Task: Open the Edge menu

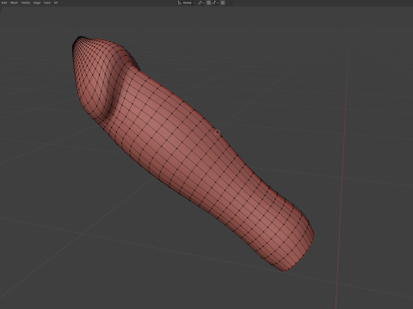Action: (x=37, y=3)
